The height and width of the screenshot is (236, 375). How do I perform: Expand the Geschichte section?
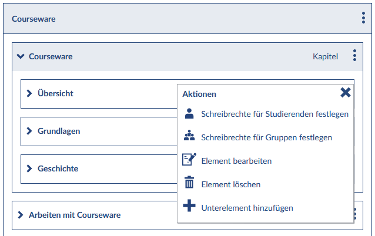pos(29,168)
